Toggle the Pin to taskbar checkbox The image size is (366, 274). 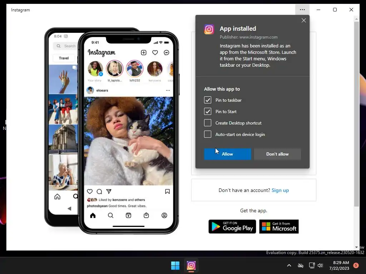pos(208,100)
